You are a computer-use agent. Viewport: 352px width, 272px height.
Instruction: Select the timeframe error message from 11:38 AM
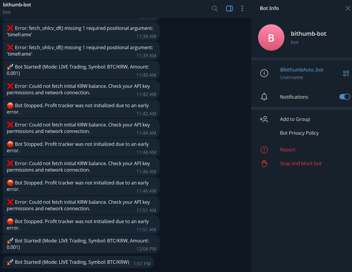pyautogui.click(x=81, y=31)
